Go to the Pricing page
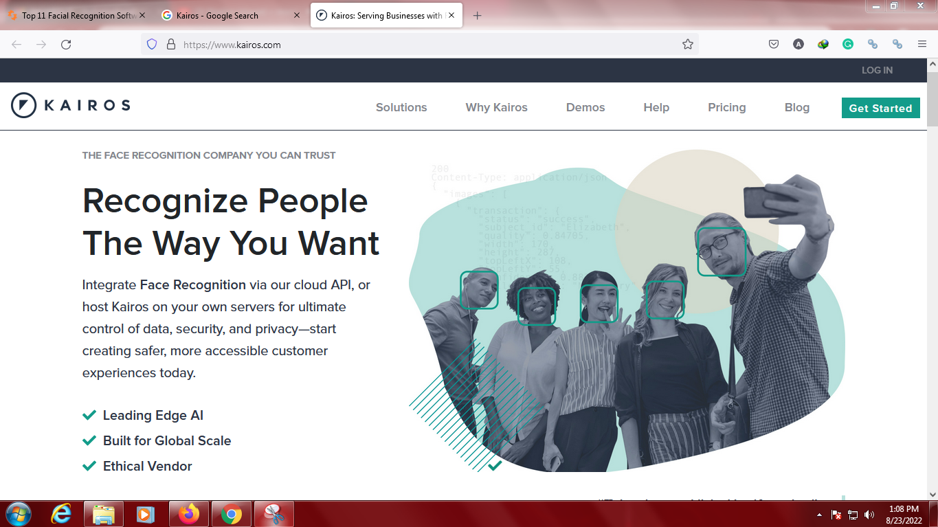This screenshot has width=938, height=527. pos(727,107)
